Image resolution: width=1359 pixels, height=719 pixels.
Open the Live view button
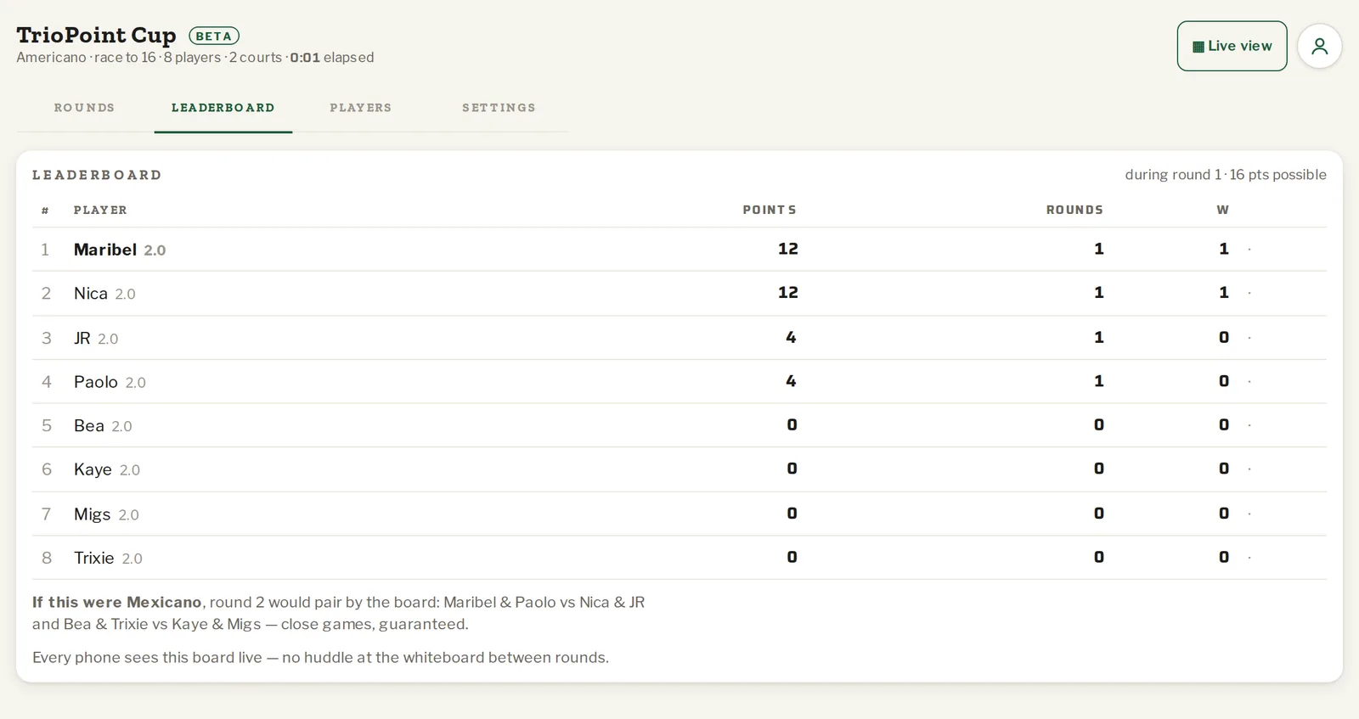pyautogui.click(x=1232, y=46)
